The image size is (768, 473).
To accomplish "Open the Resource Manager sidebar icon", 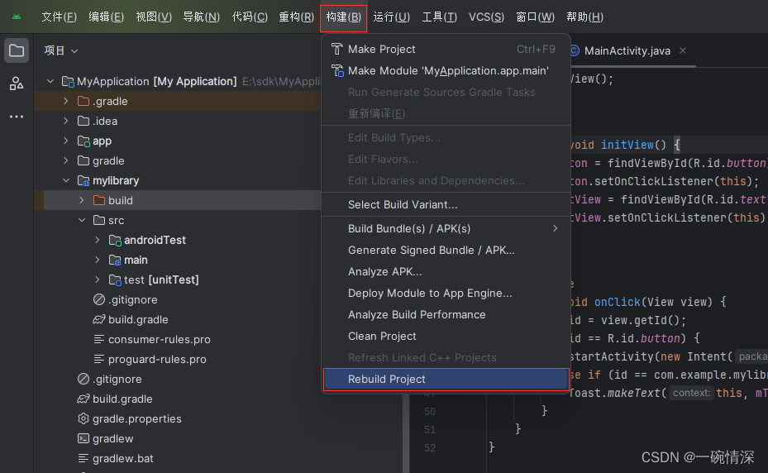I will (17, 84).
